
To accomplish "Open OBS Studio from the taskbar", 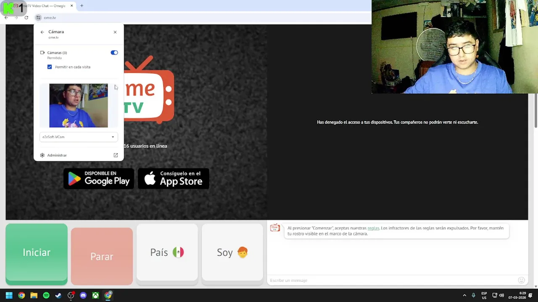I will click(x=71, y=295).
